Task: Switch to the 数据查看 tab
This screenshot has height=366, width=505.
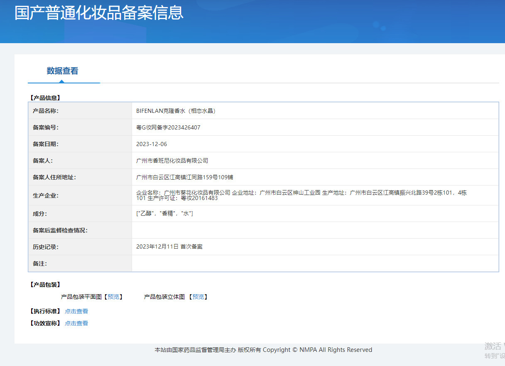Action: [62, 71]
